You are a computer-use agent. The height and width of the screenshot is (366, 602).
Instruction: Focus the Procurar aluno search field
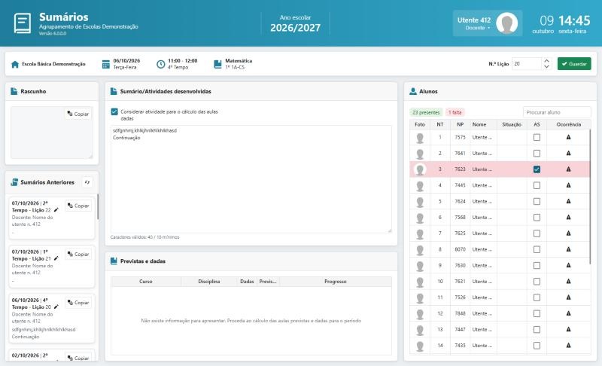(x=557, y=112)
